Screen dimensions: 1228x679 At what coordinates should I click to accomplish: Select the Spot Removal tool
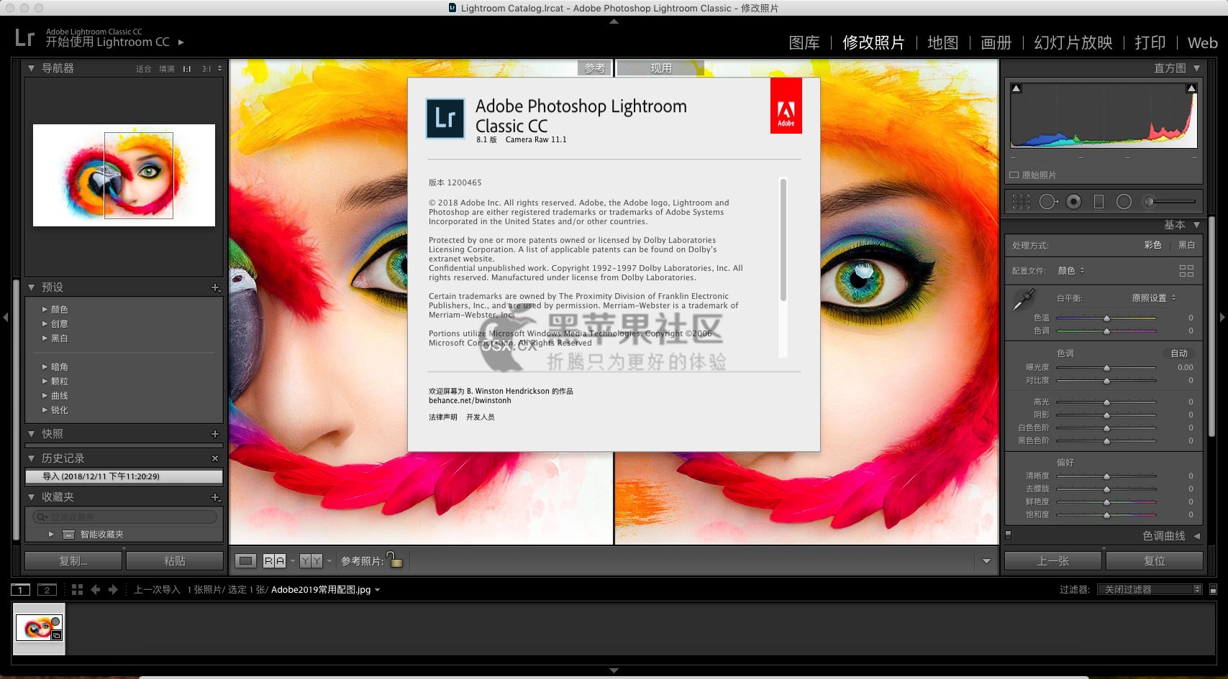point(1048,202)
